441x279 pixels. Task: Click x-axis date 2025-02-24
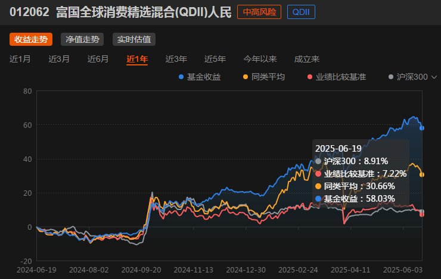click(x=298, y=270)
